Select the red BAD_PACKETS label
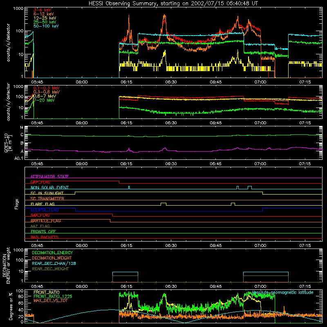The height and width of the screenshot is (327, 327). [x=45, y=237]
